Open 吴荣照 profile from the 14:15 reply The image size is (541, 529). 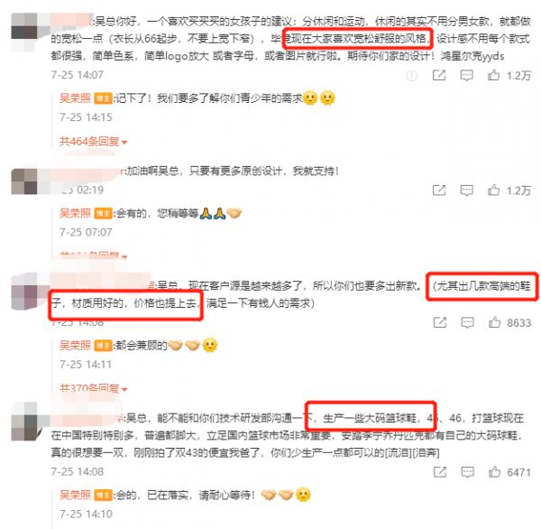[x=75, y=98]
